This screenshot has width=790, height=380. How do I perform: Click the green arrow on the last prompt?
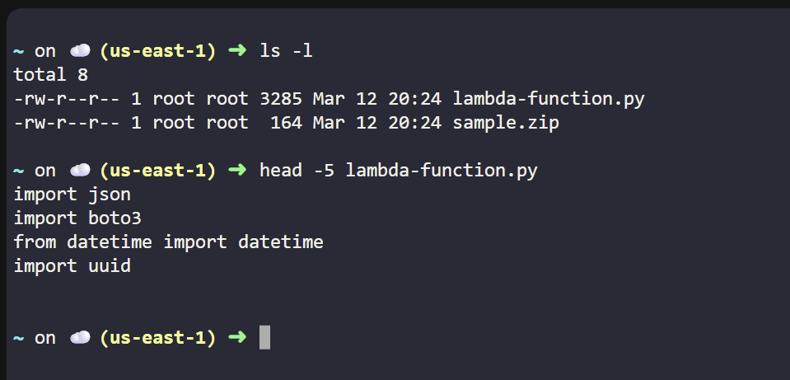tap(237, 337)
